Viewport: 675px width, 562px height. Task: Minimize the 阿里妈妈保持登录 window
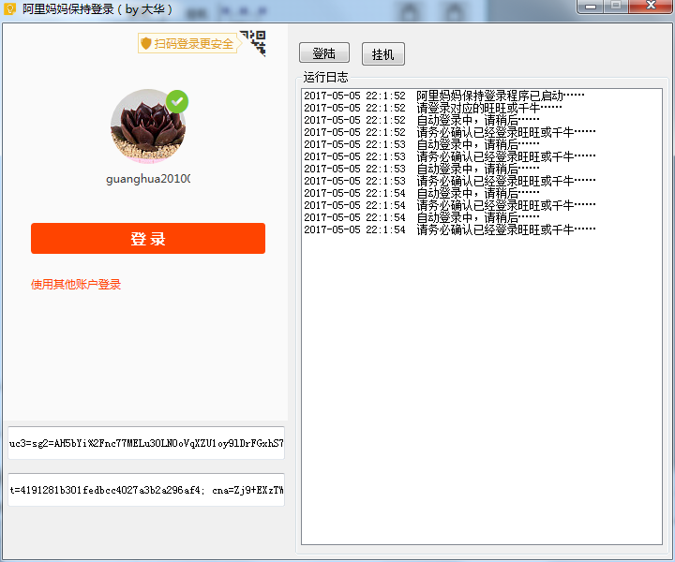pos(591,7)
